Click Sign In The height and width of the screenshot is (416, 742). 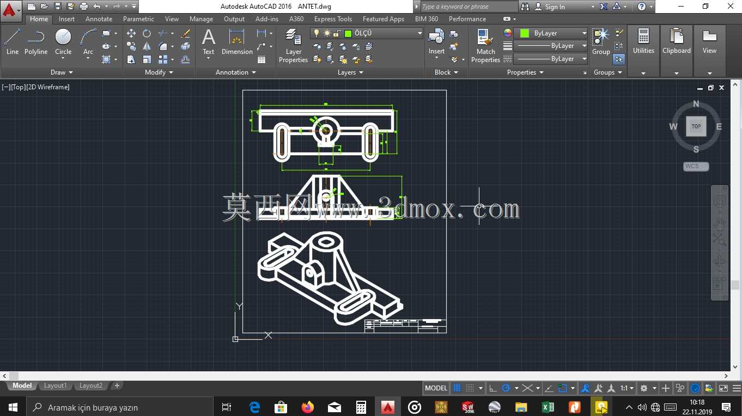click(555, 7)
